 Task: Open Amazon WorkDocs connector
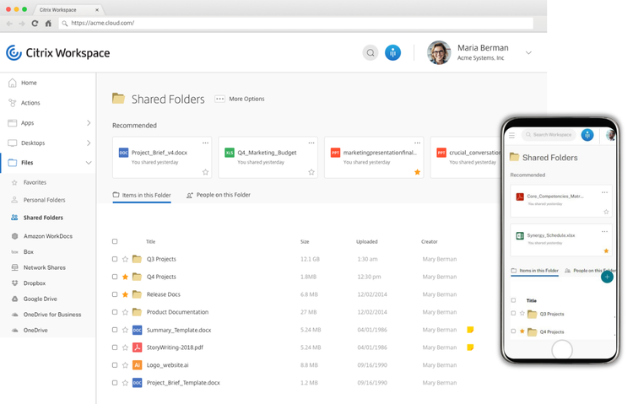[47, 236]
